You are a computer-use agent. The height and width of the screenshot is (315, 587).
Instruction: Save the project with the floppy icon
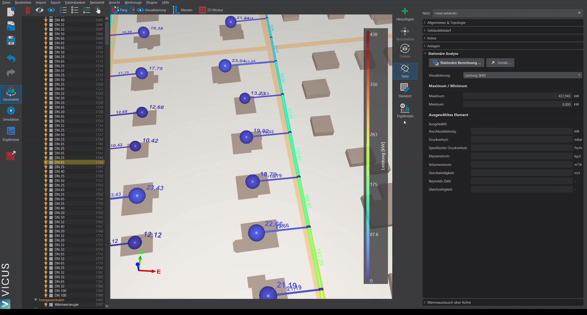11,40
